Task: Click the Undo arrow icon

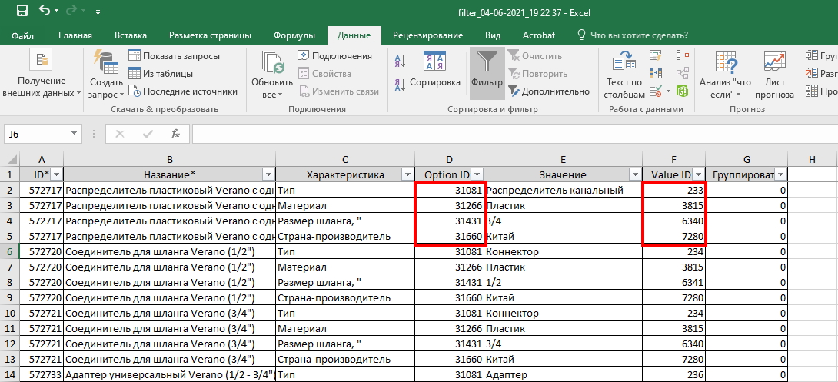Action: point(45,12)
